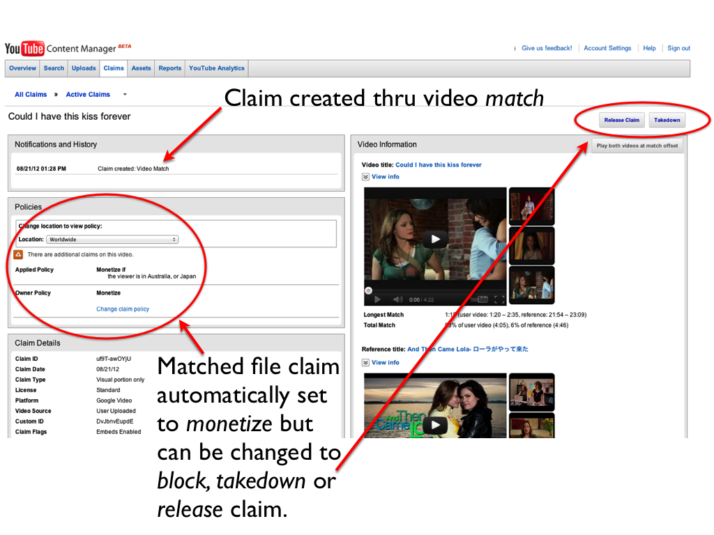
Task: Open the Reports tab
Action: [170, 68]
